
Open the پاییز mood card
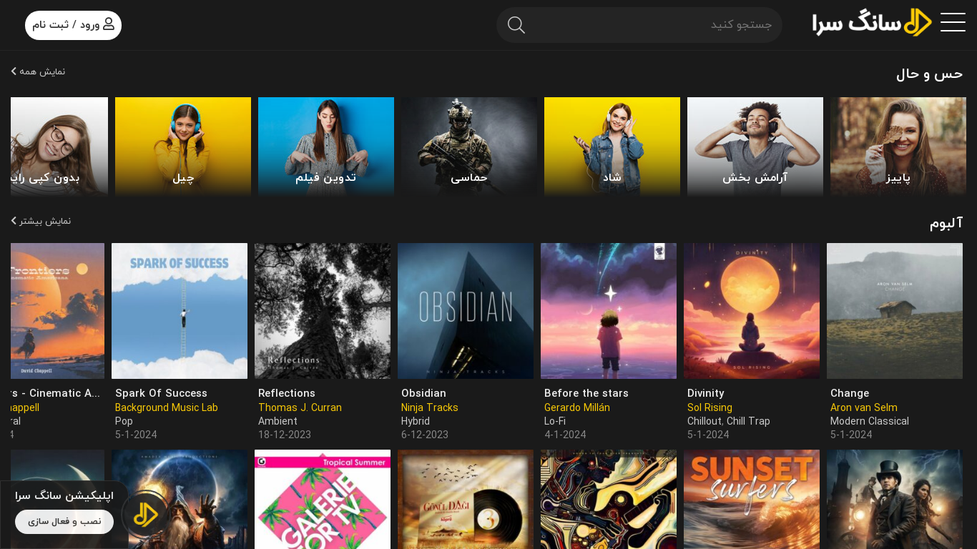(x=898, y=146)
